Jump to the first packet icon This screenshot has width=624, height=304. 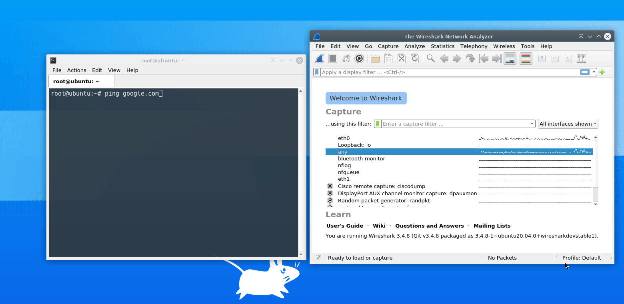pos(484,59)
